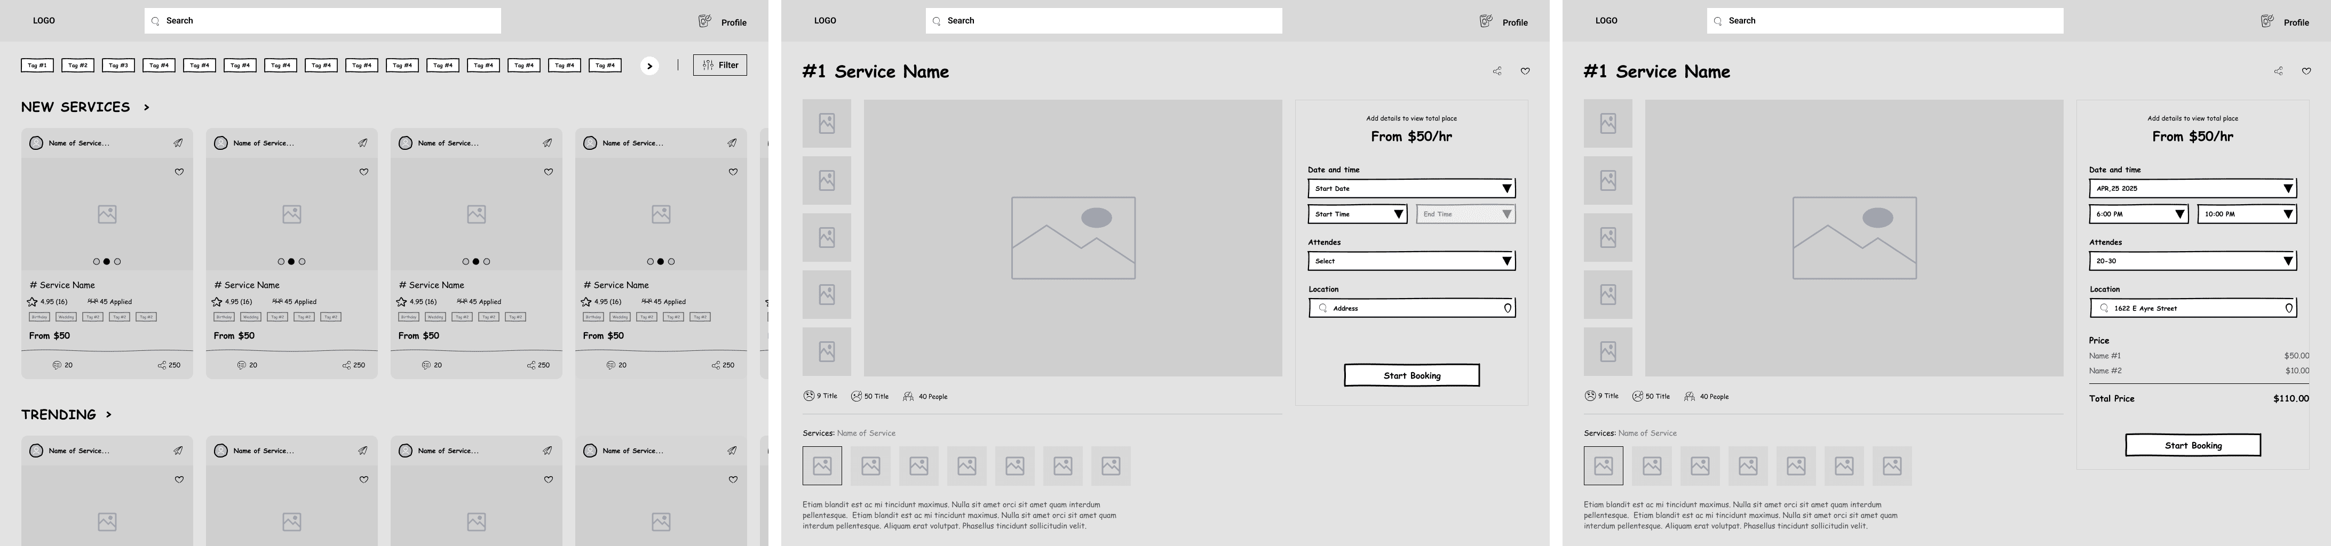This screenshot has height=546, width=2331.
Task: Click the 1622 E Ayre Street field
Action: pyautogui.click(x=2193, y=308)
